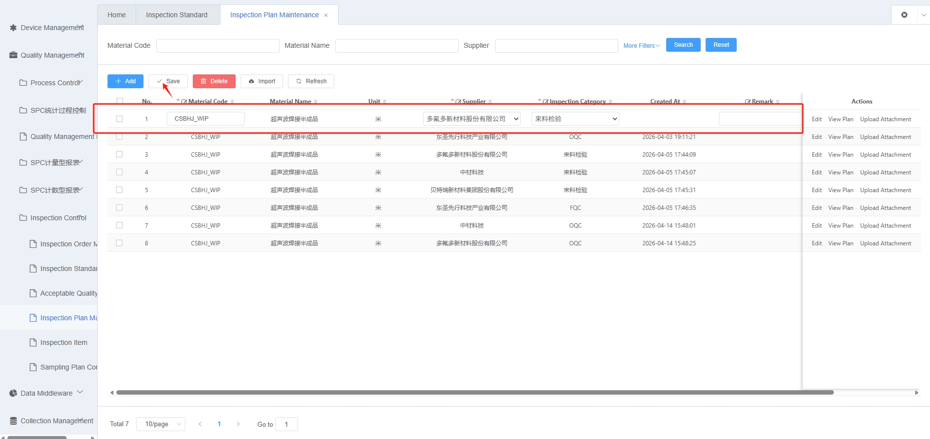
Task: Open the tab options dropdown arrow
Action: point(924,15)
